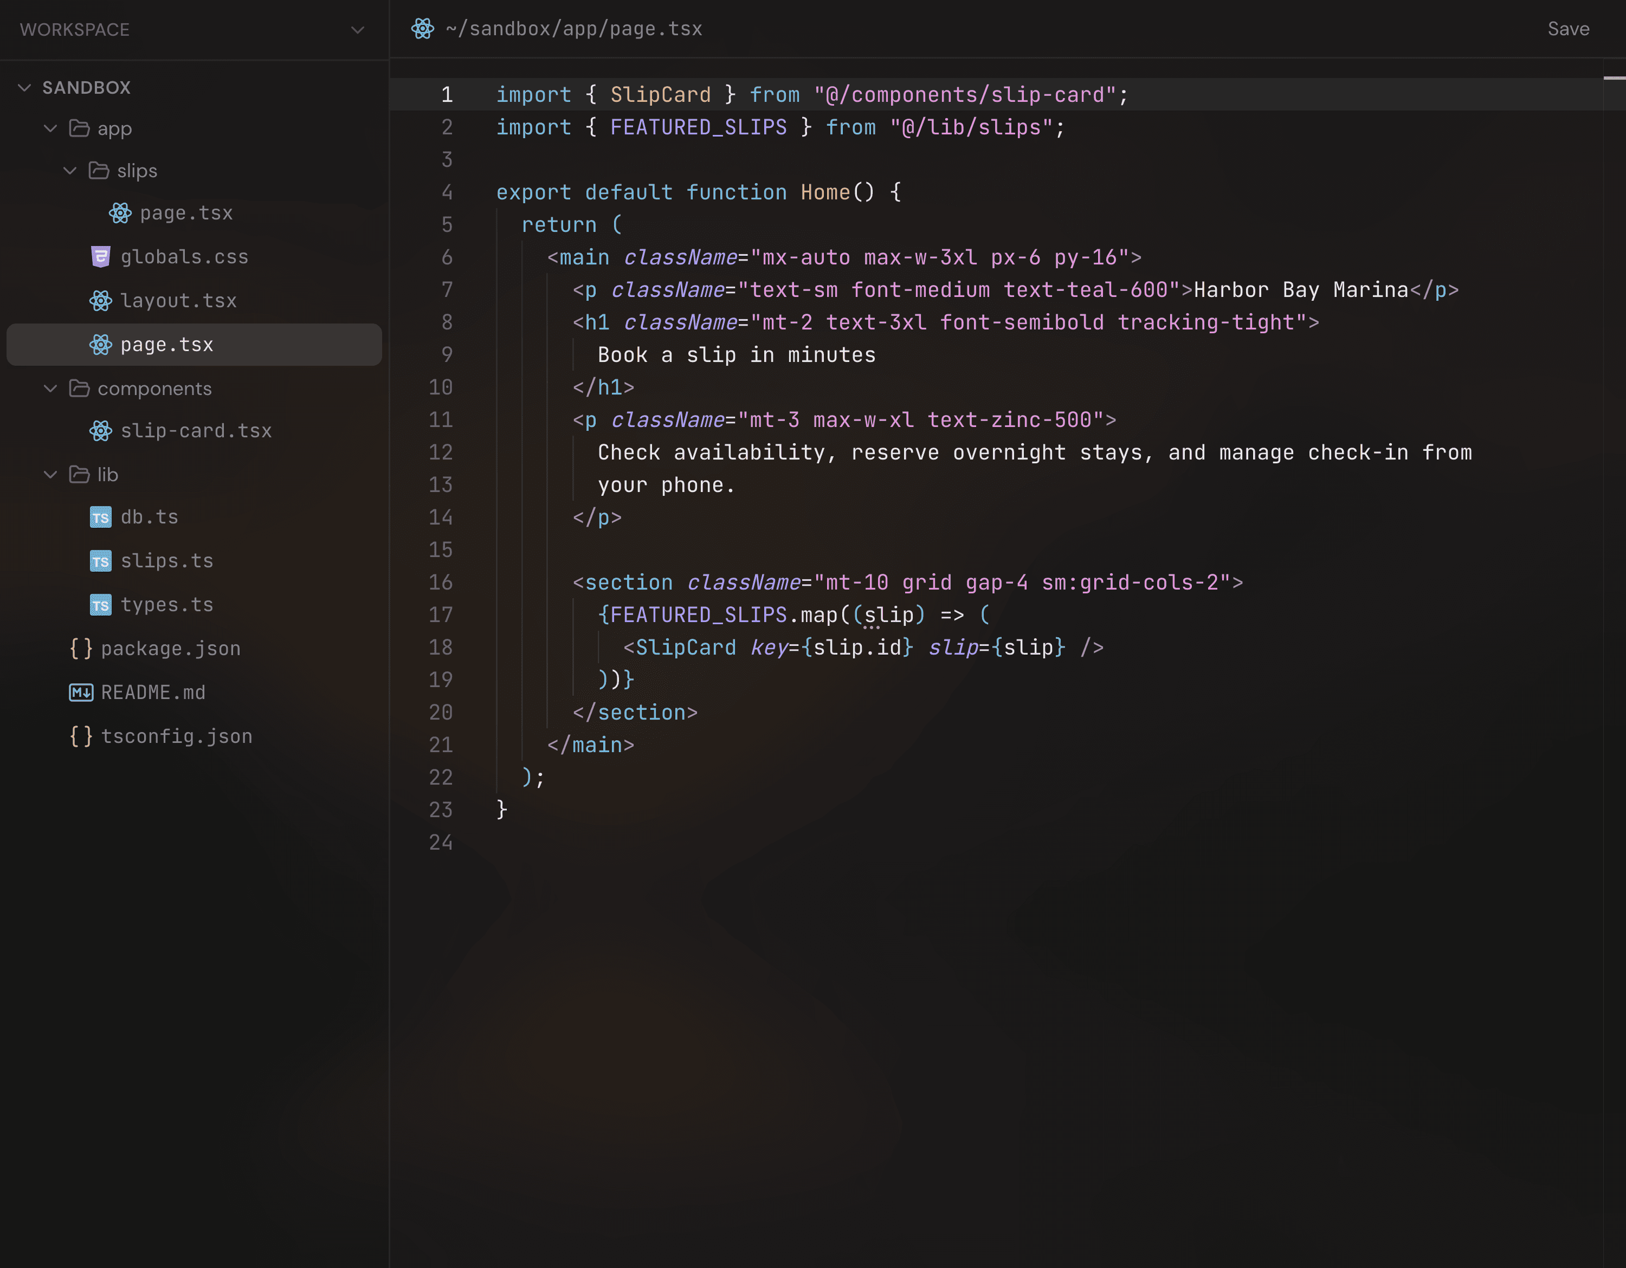
Task: Click the "Book a slip in minutes" line
Action: [737, 355]
